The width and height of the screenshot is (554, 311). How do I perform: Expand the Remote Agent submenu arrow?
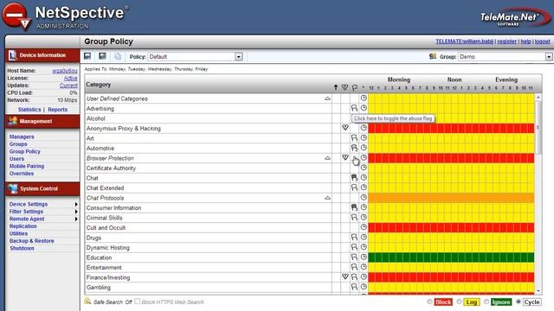(76, 219)
